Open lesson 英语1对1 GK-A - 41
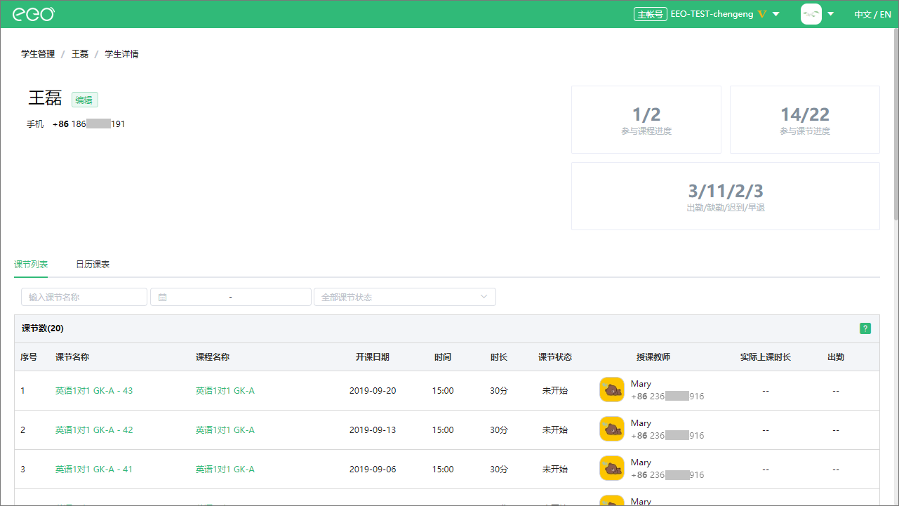 click(x=94, y=470)
